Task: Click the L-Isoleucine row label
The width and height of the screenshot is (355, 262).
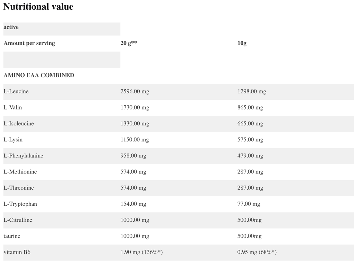Action: 19,124
